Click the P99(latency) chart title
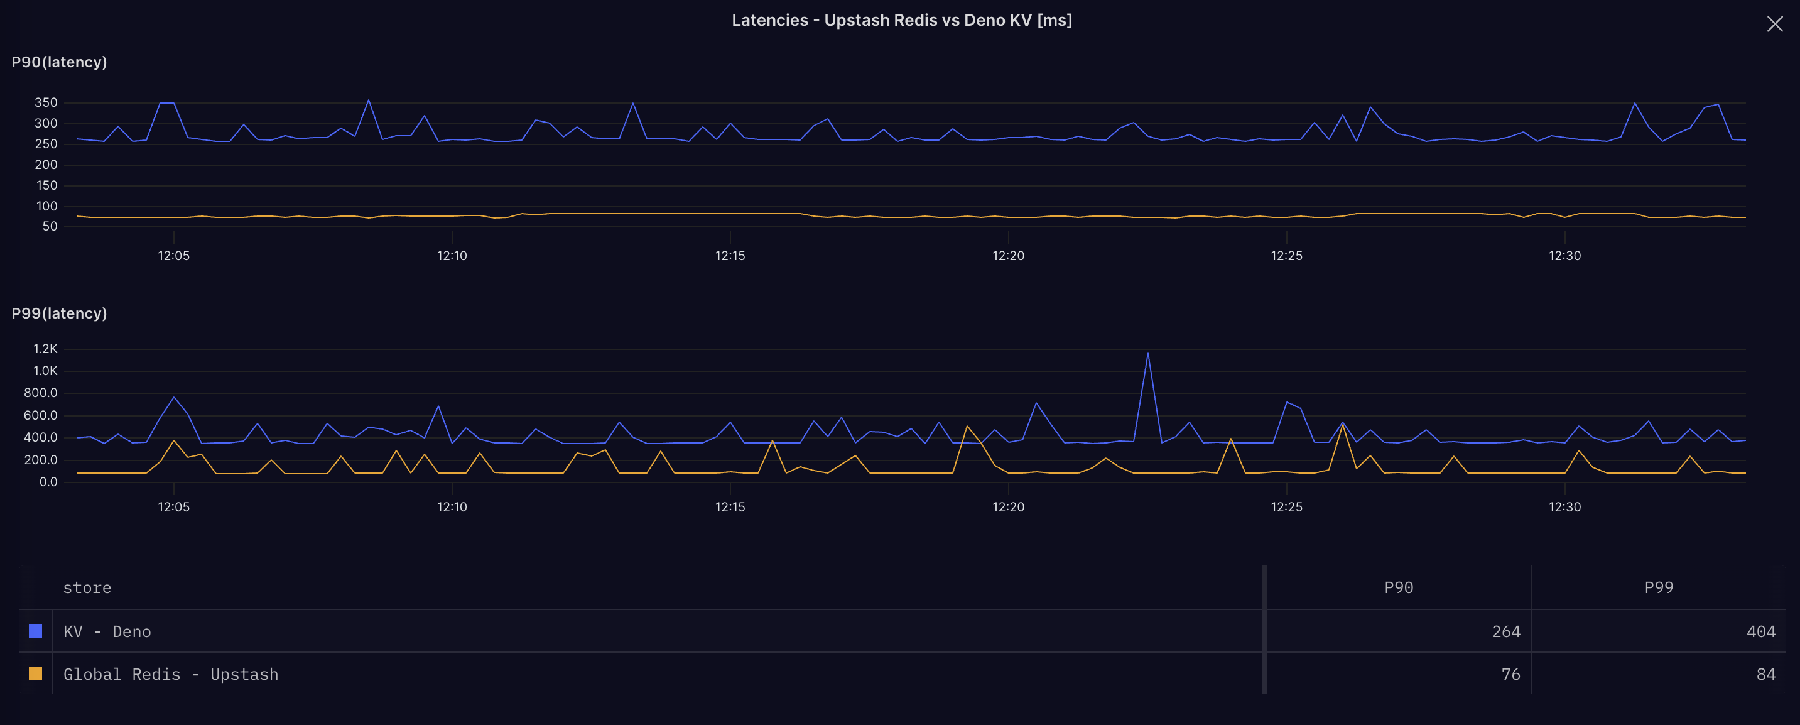The height and width of the screenshot is (725, 1800). tap(60, 313)
